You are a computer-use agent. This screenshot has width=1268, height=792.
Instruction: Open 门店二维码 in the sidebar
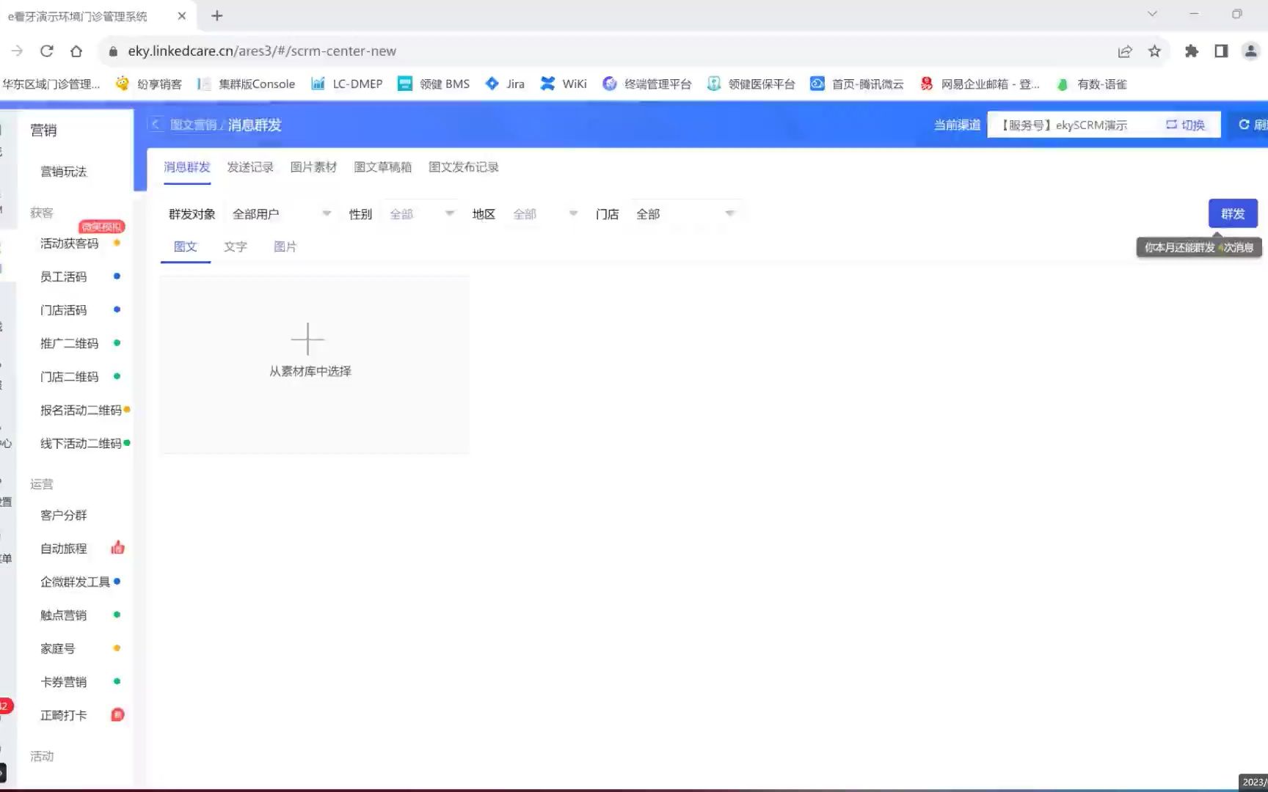(69, 377)
